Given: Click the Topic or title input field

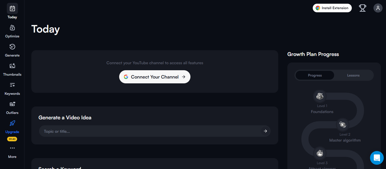Looking at the screenshot, I should tap(150, 131).
